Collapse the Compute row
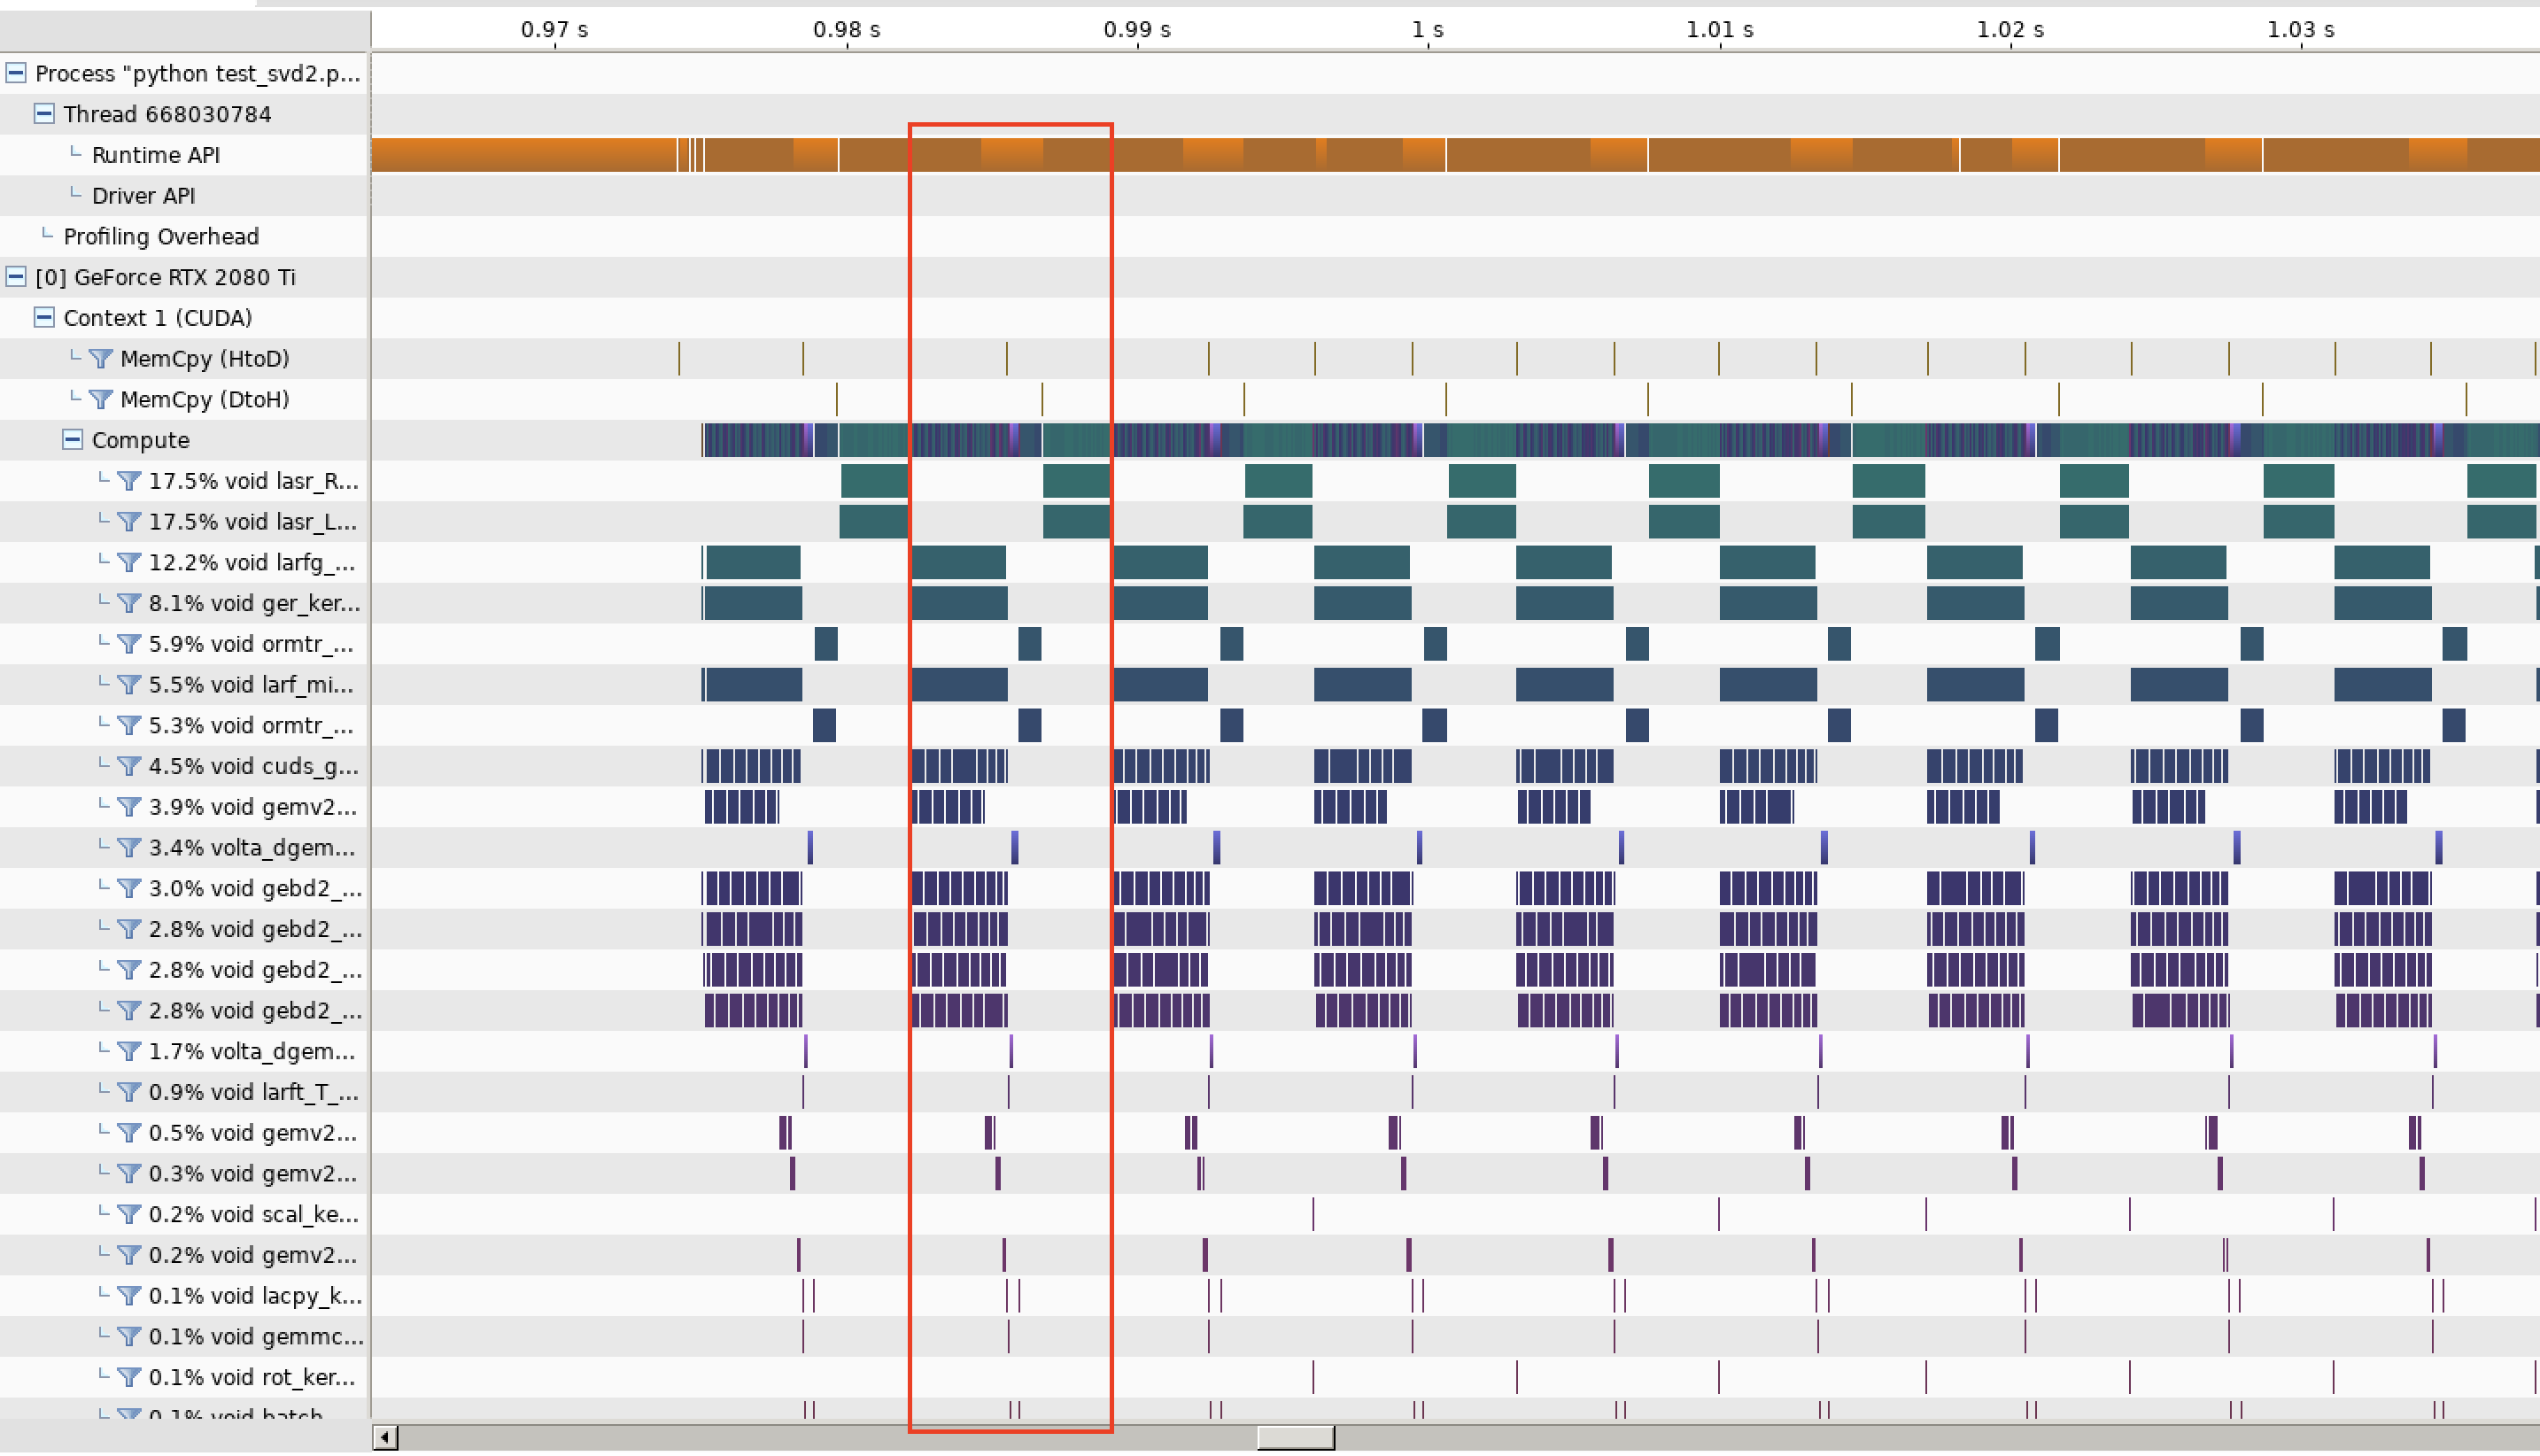Screen dimensions: 2540x1456 [x=72, y=439]
